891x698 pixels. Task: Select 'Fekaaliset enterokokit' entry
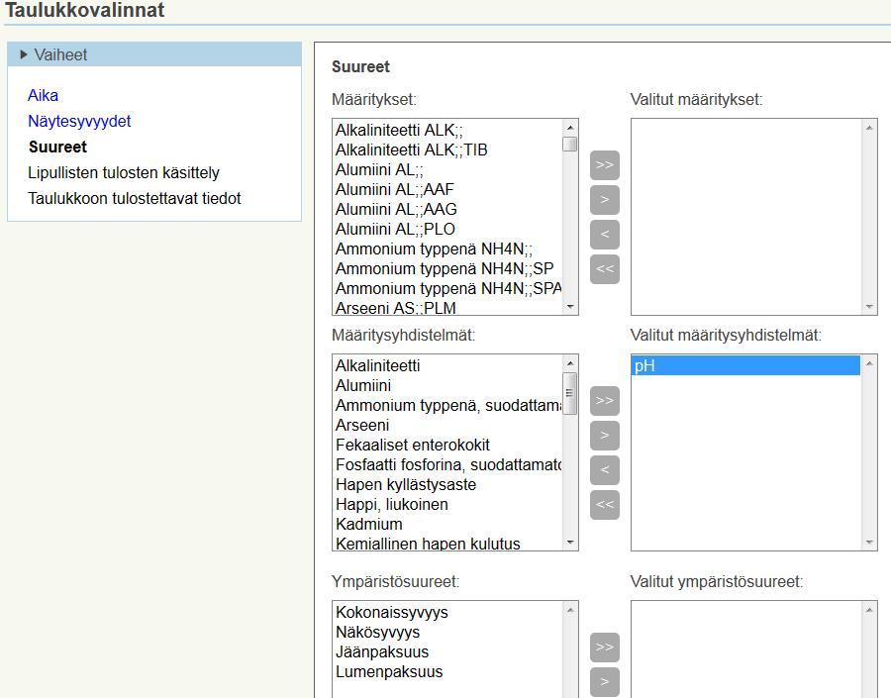[447, 446]
